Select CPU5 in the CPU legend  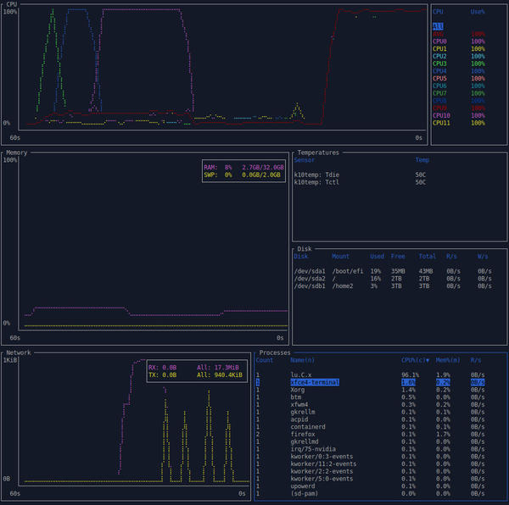459,79
